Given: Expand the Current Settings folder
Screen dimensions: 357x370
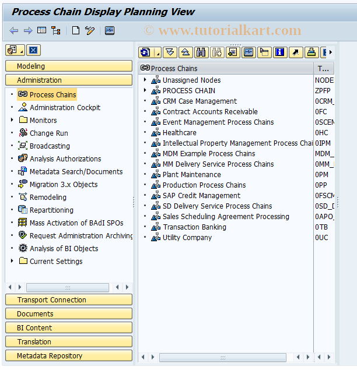Looking at the screenshot, I should click(x=12, y=261).
